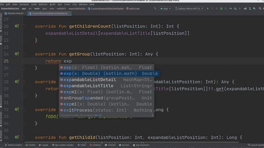This screenshot has width=264, height=148.
Task: Click the Next Tip link in popup
Action: coord(98,115)
